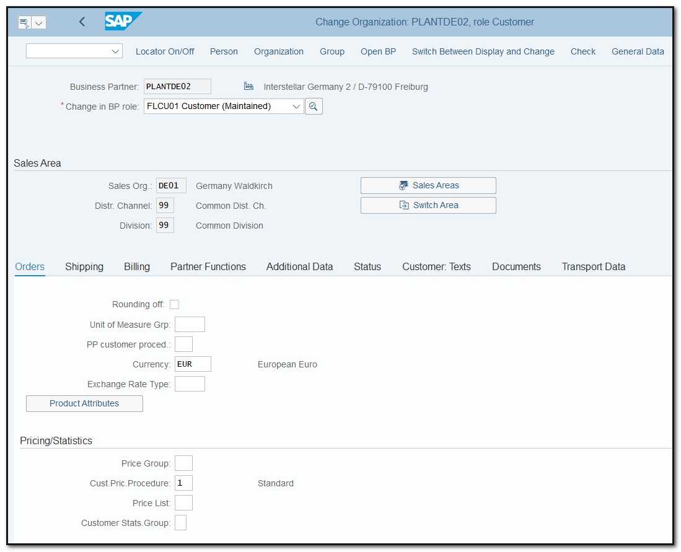The height and width of the screenshot is (552, 681).
Task: Click the Business Partner input field
Action: coord(177,87)
